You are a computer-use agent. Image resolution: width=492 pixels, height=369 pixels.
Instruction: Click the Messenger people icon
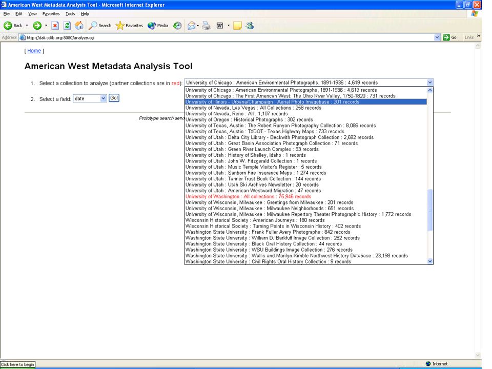pos(250,26)
